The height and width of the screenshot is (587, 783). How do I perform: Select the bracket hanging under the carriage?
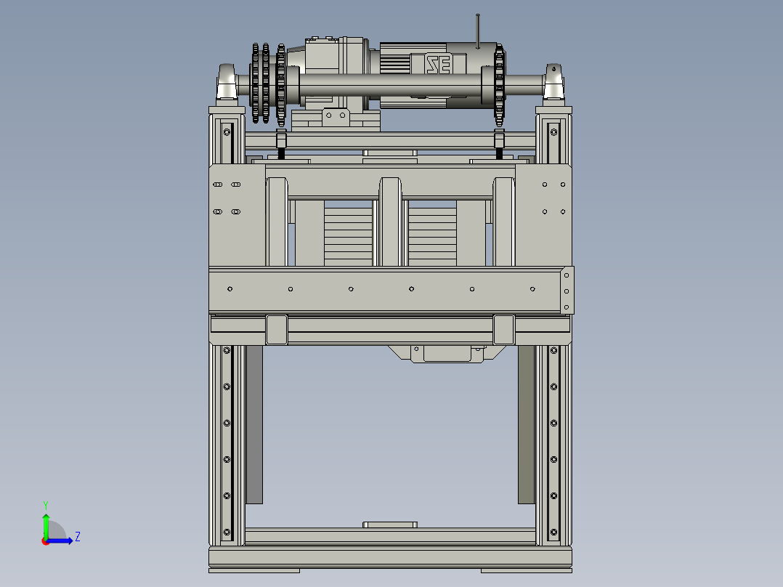pyautogui.click(x=448, y=353)
